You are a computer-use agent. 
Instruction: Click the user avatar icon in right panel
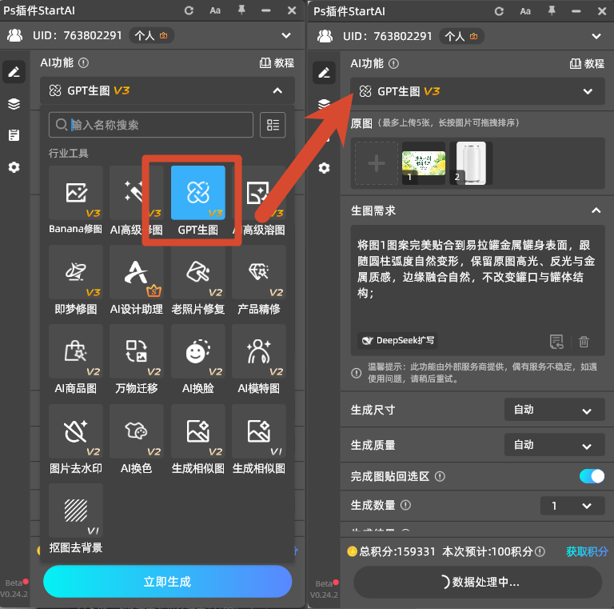(x=325, y=37)
